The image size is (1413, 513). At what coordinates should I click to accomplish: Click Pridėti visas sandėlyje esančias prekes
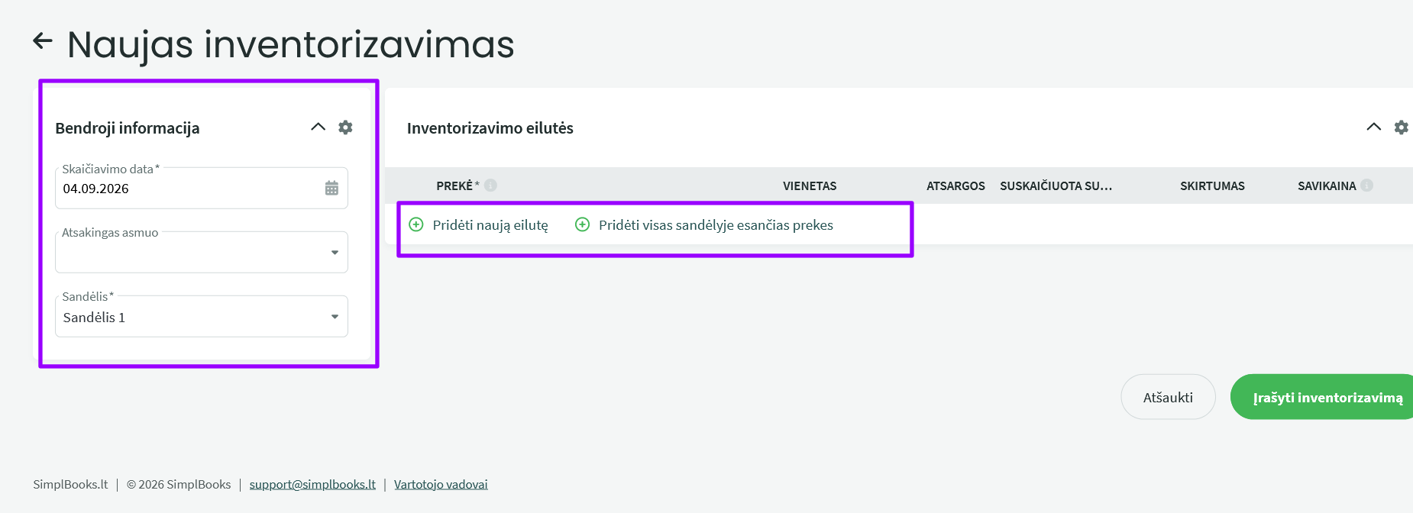coord(716,225)
